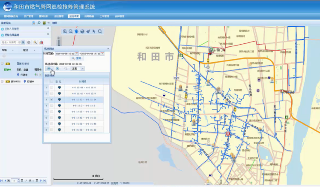Go to the next page of vehicles
Viewport: 320px width, 187px height.
(41, 181)
